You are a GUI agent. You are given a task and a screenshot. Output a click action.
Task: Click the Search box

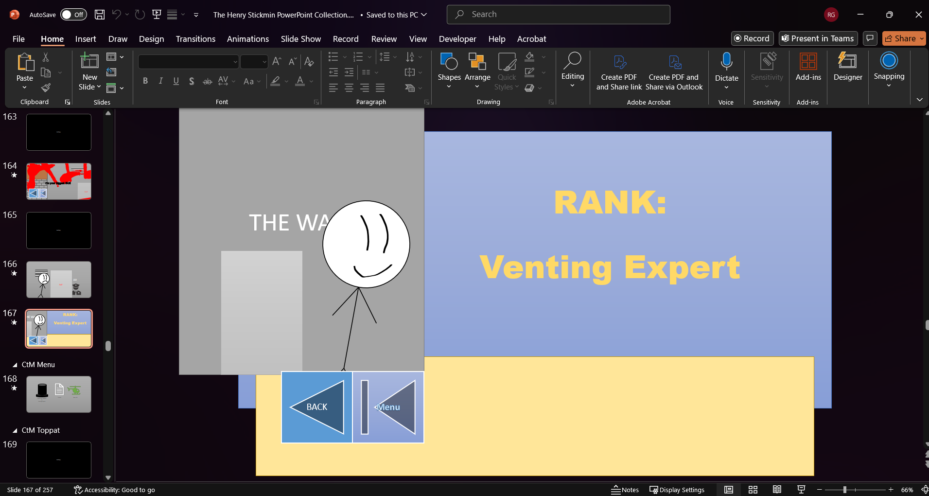click(x=558, y=15)
